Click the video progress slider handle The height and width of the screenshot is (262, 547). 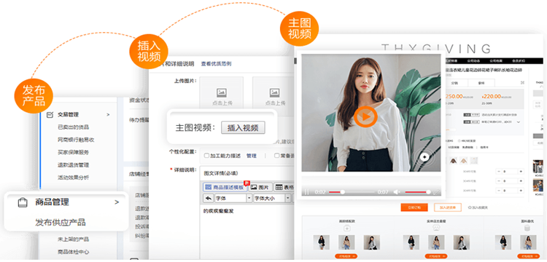coord(343,192)
